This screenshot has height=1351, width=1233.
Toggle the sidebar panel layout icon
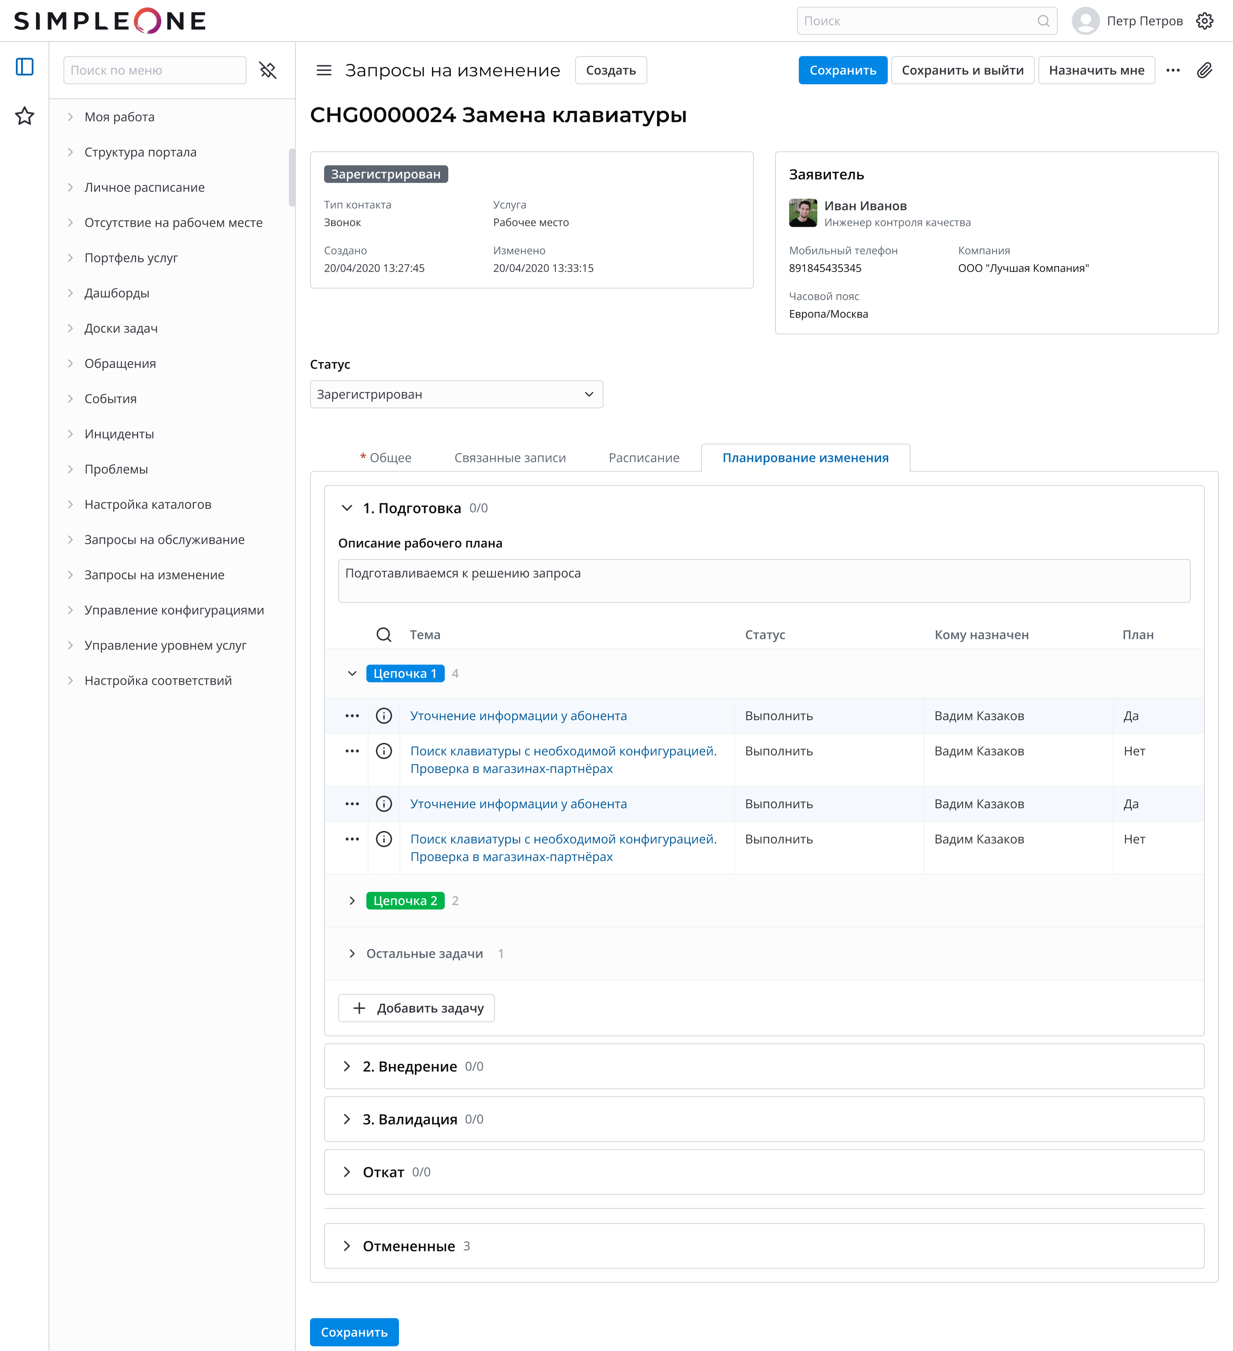[25, 67]
